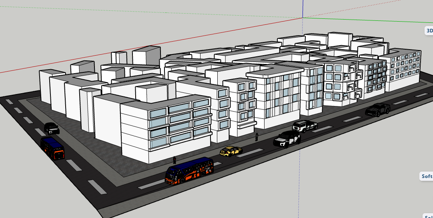The height and width of the screenshot is (218, 433).
Task: Open the Soft panel tab on right edge
Action: point(427,176)
